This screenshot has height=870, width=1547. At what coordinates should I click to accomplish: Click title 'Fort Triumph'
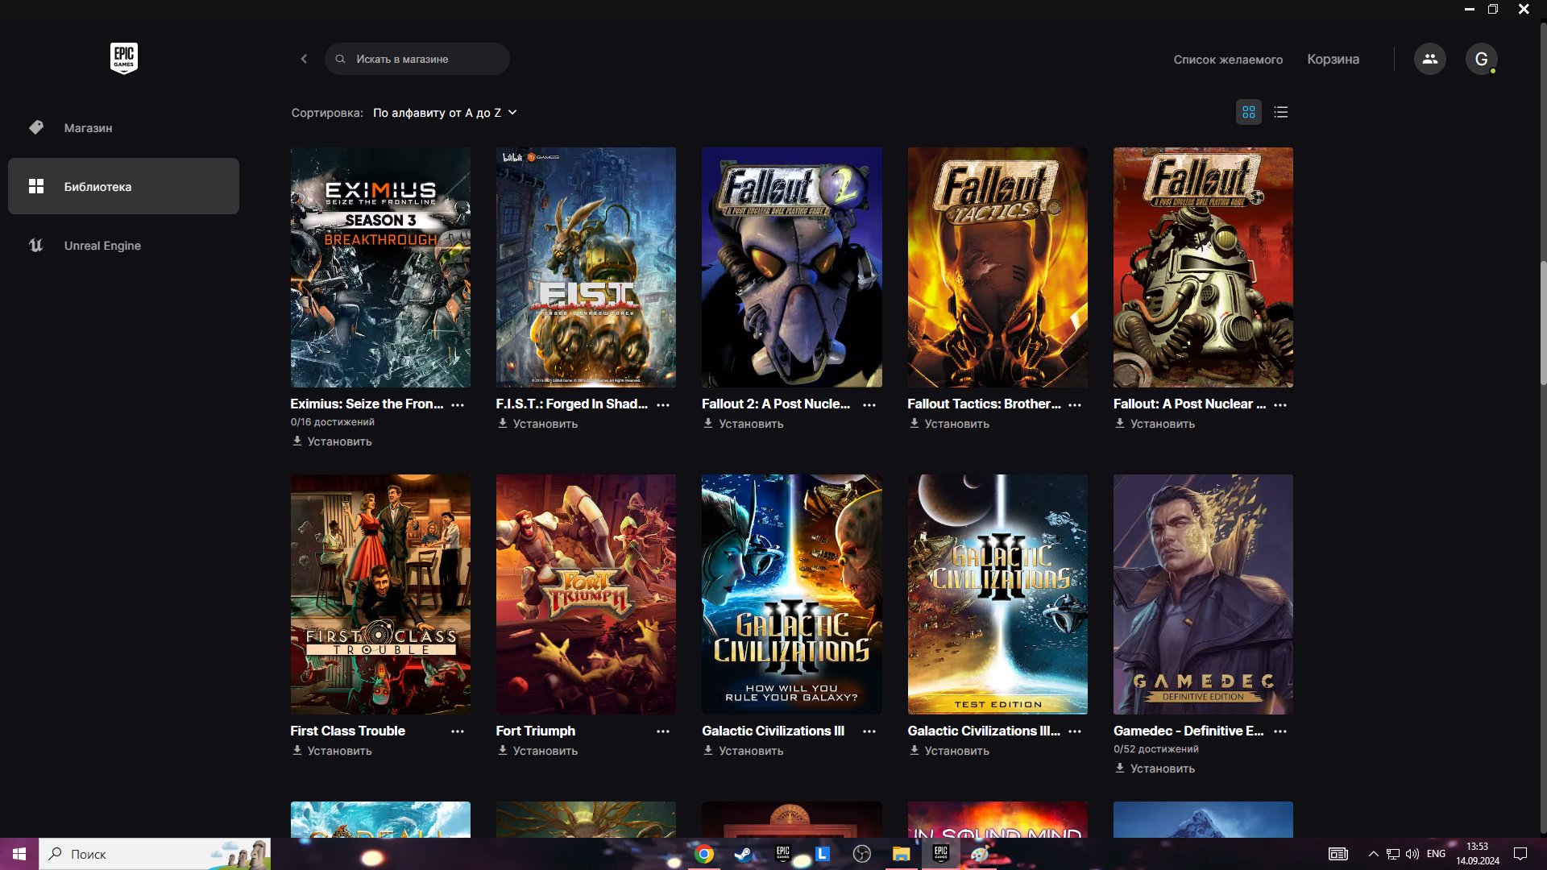tap(536, 731)
